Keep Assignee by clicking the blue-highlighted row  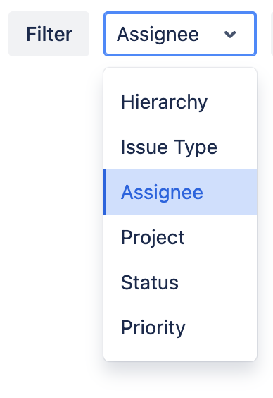pos(180,192)
